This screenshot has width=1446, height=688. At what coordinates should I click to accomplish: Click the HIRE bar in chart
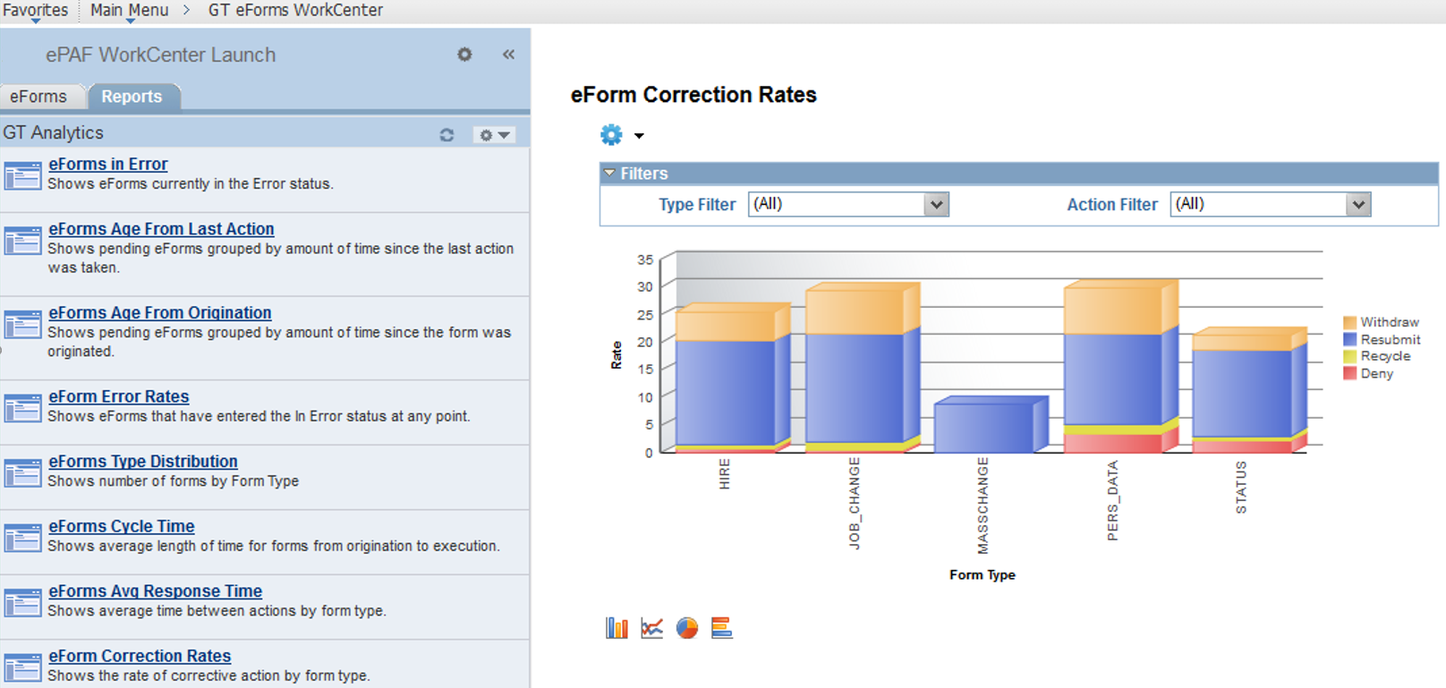click(733, 379)
